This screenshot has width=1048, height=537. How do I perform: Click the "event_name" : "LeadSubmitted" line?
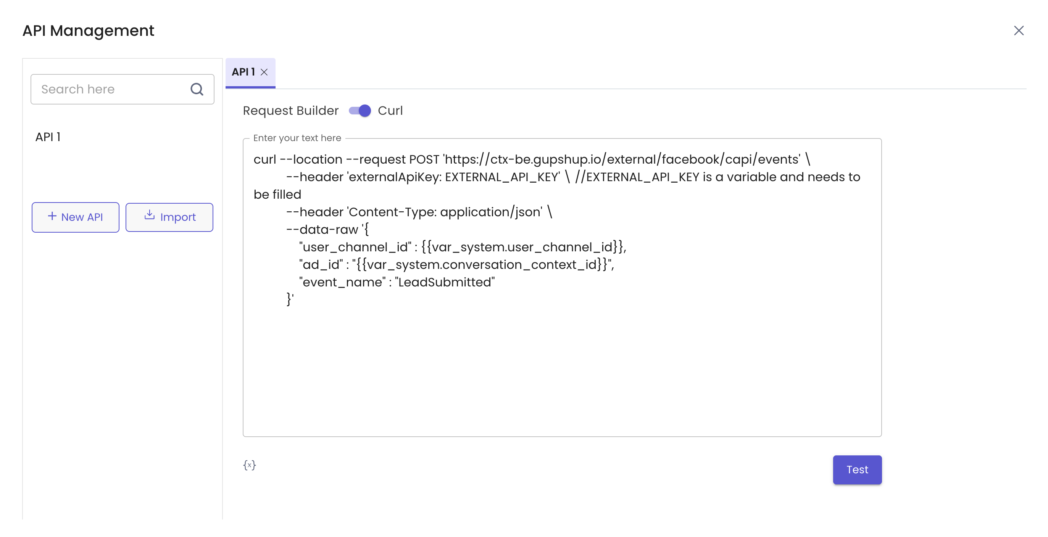[x=397, y=282]
